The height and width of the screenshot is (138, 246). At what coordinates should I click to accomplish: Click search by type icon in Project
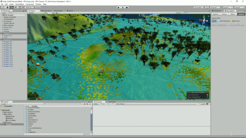[x=85, y=104]
